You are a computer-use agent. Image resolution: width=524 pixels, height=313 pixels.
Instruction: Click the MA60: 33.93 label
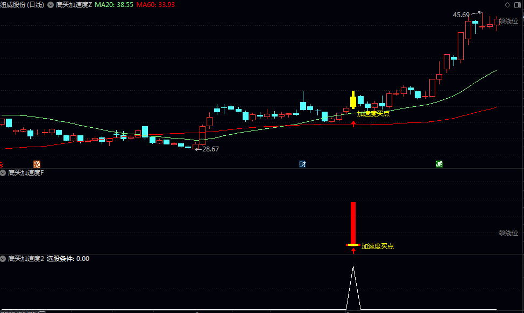tap(155, 5)
